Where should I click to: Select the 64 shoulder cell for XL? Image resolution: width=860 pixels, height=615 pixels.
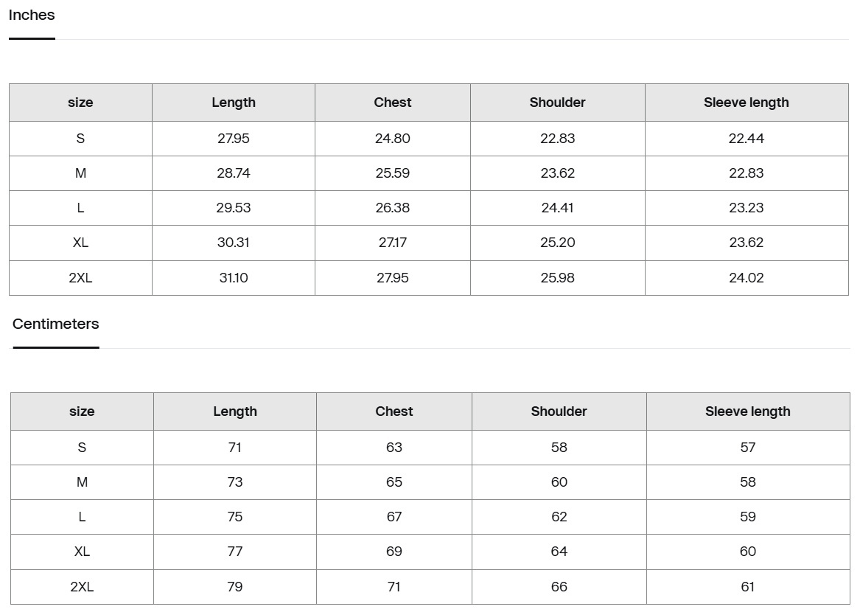click(559, 552)
